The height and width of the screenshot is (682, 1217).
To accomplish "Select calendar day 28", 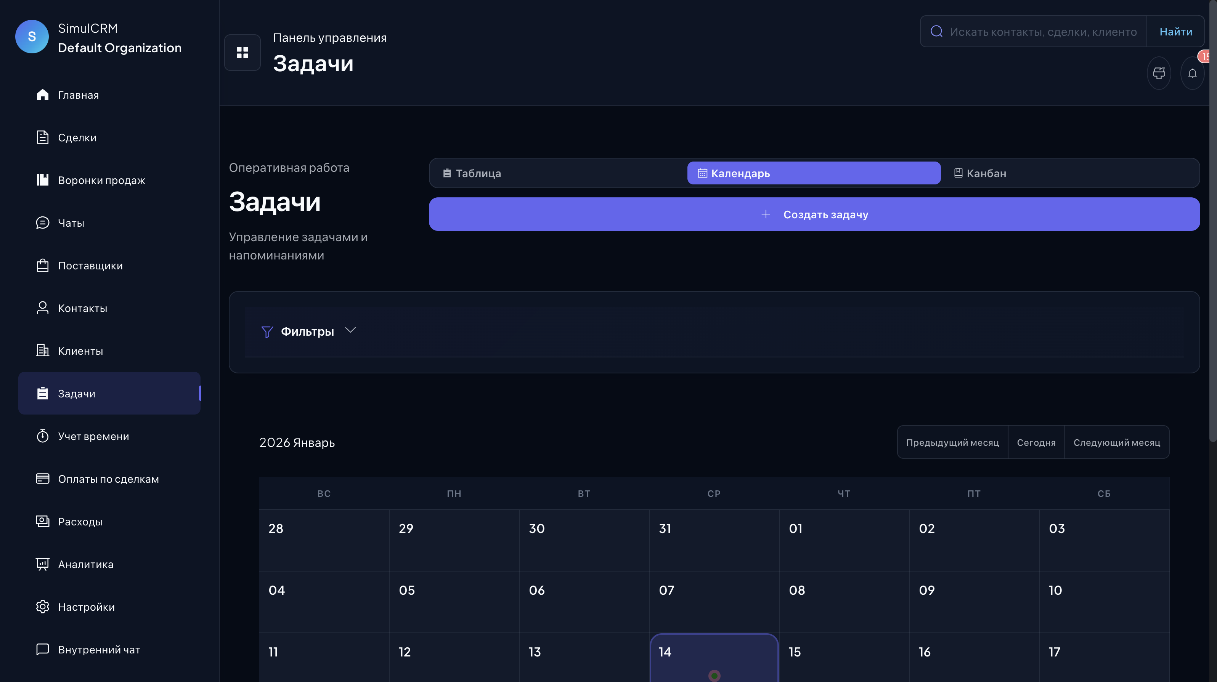I will tap(324, 540).
